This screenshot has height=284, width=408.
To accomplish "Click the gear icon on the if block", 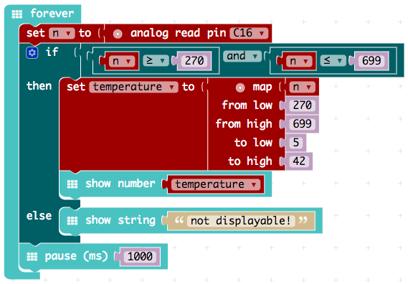I will (x=32, y=53).
